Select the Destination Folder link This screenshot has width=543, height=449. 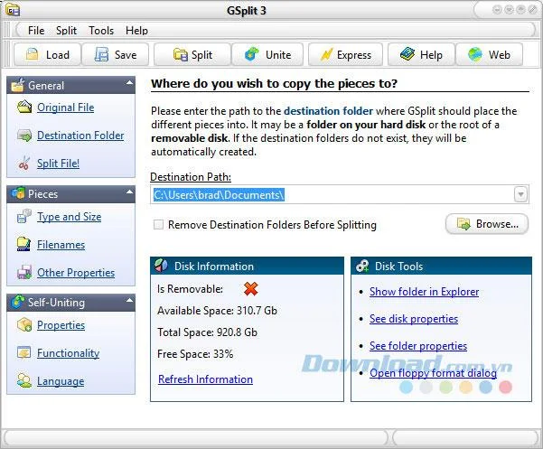click(80, 136)
